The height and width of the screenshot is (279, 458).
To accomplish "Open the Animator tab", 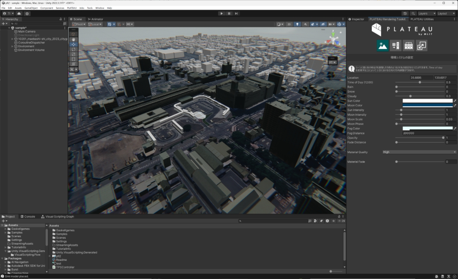I will click(95, 19).
